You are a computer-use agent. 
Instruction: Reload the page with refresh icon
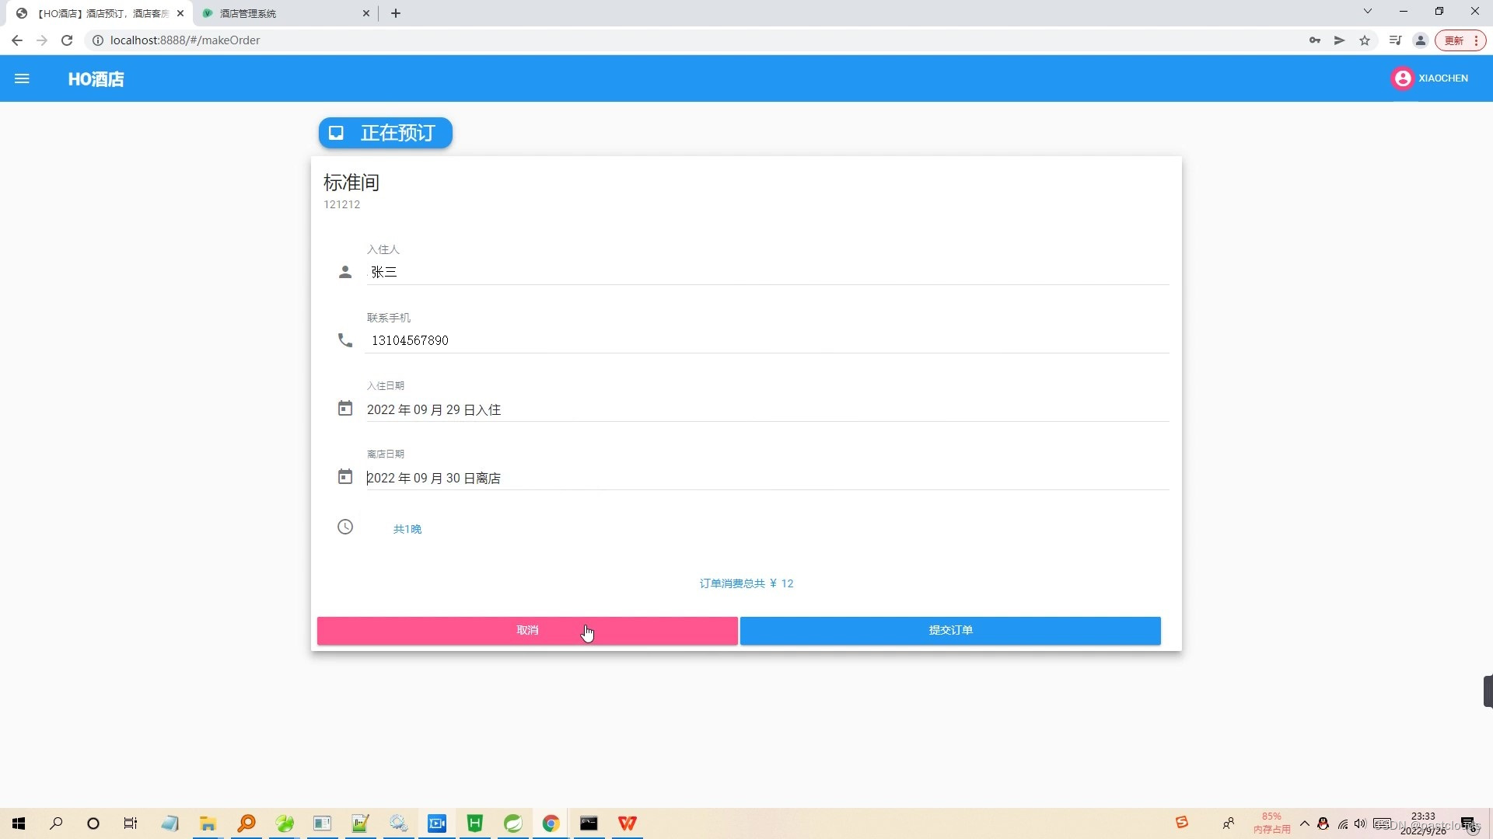(x=67, y=40)
